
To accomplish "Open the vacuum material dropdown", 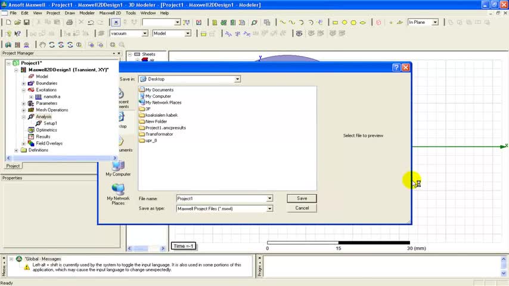I will (x=145, y=33).
